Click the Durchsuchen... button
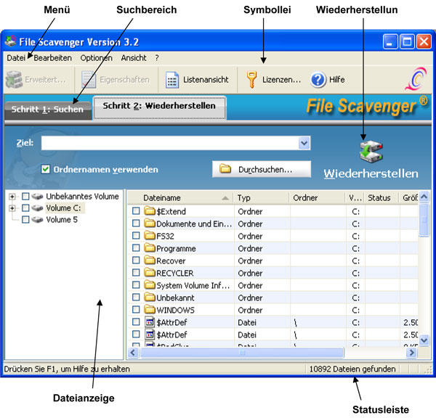Viewport: 436px width, 418px height. pos(262,169)
